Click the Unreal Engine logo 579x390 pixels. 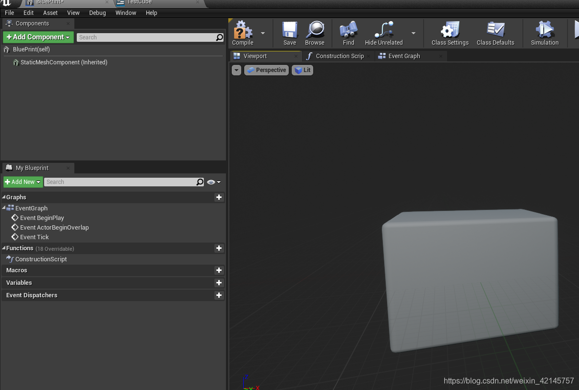pos(6,2)
